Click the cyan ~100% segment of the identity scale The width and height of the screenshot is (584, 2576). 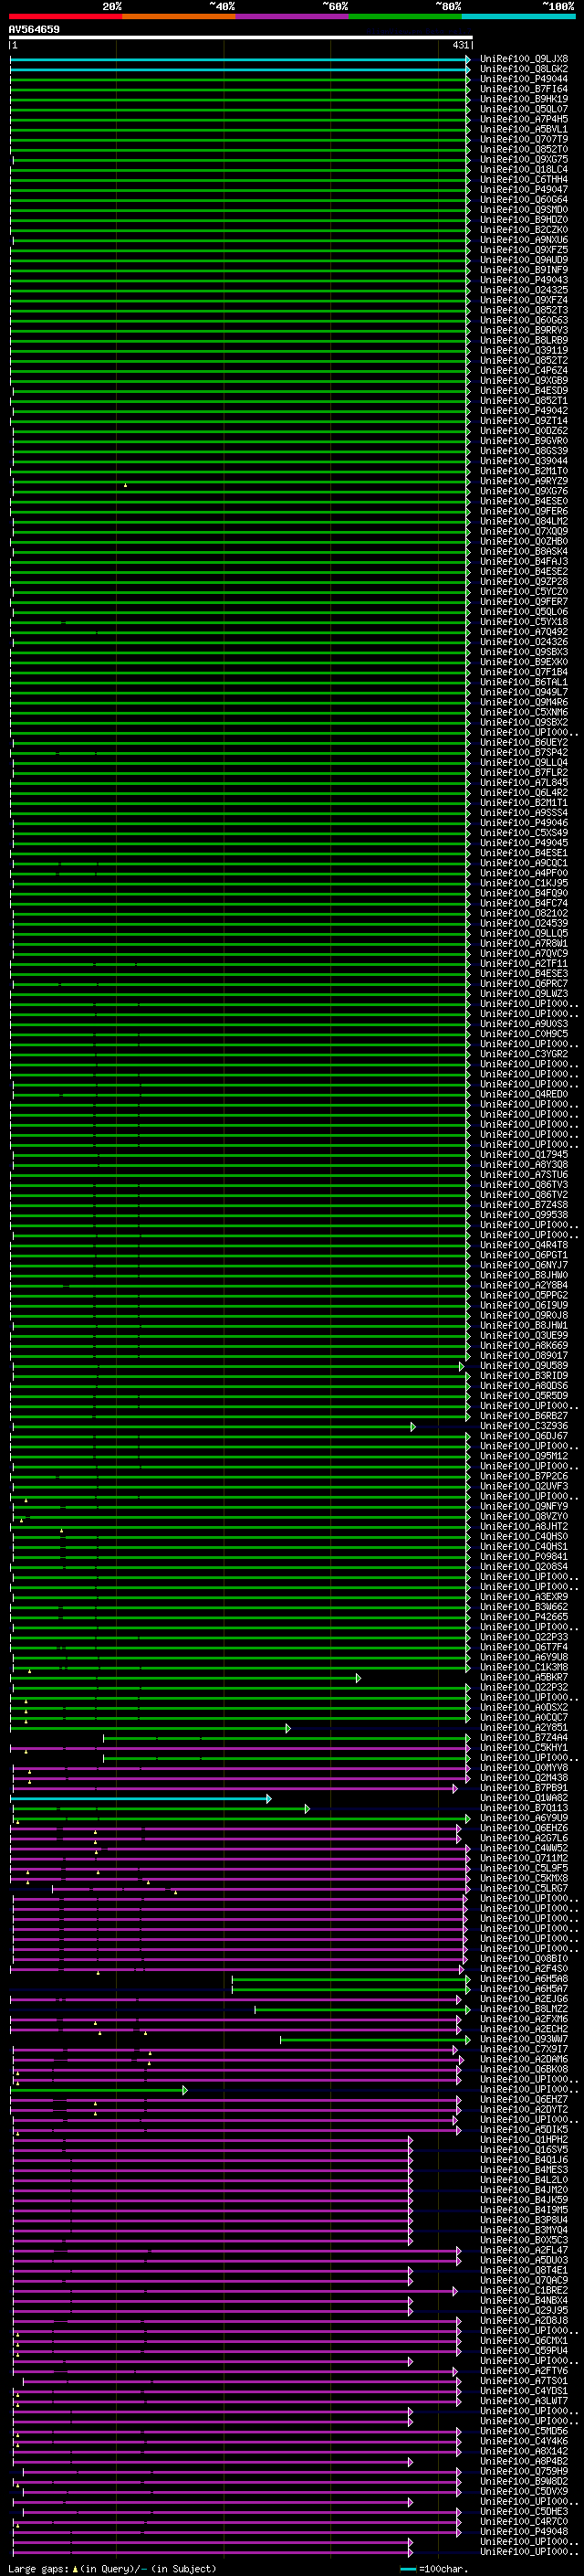[x=519, y=16]
